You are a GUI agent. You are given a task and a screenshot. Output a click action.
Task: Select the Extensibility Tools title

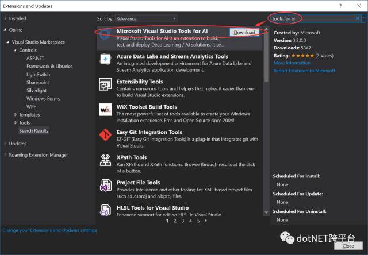140,82
